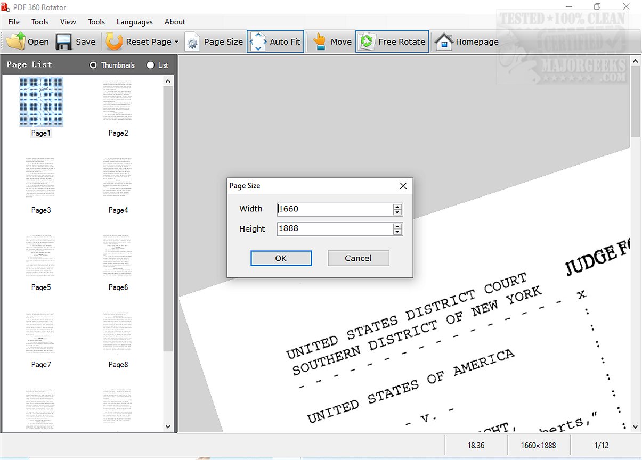Click the Move hand icon
Image resolution: width=642 pixels, height=460 pixels.
tap(319, 42)
